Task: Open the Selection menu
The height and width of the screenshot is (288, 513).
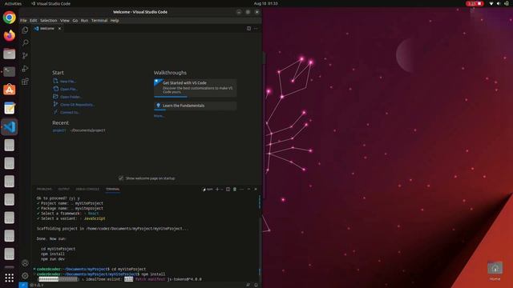Action: click(x=48, y=20)
